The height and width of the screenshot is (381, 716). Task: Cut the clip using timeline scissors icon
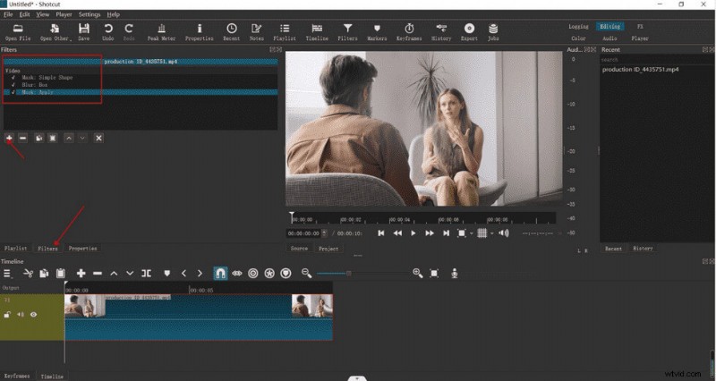pyautogui.click(x=29, y=274)
